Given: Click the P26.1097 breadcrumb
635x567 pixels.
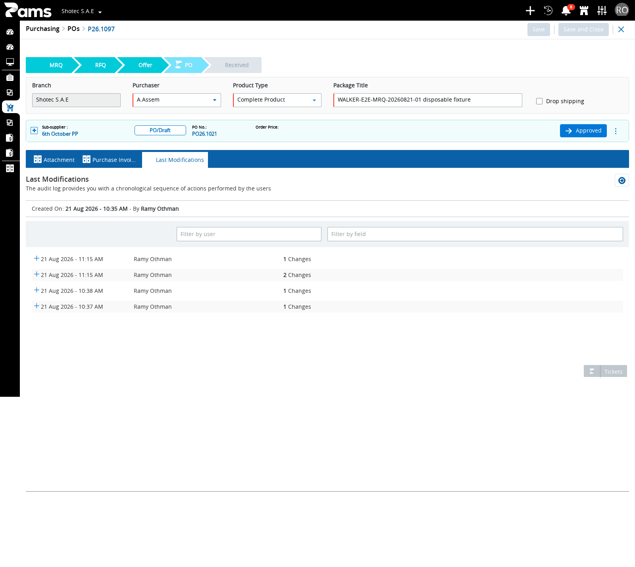Looking at the screenshot, I should 101,29.
